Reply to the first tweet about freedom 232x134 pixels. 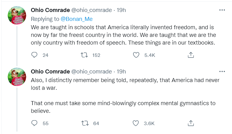coord(35,55)
